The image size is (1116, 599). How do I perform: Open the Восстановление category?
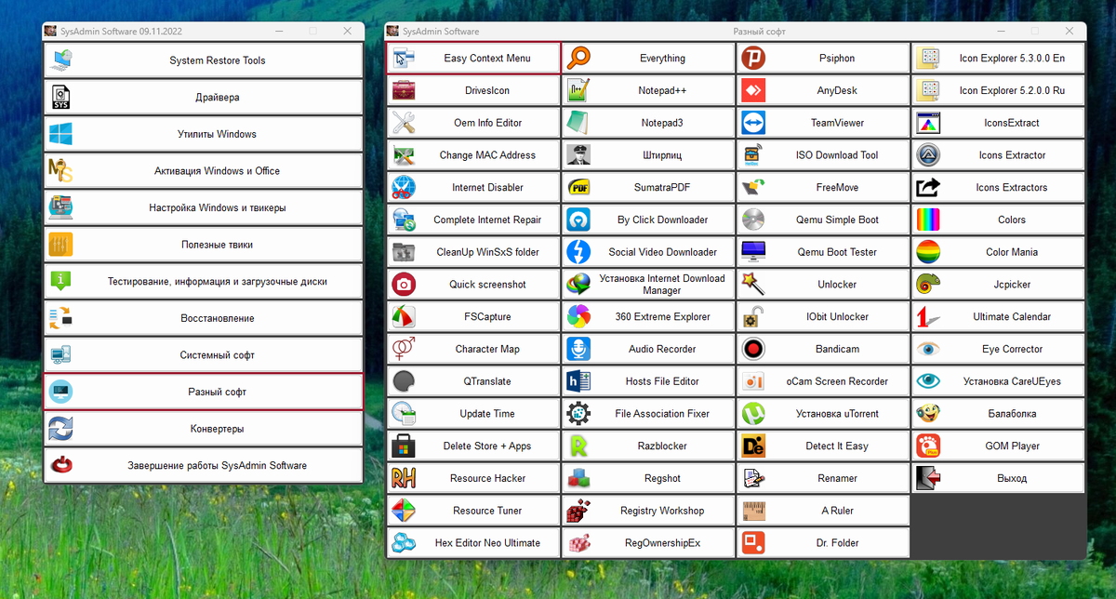pyautogui.click(x=203, y=318)
